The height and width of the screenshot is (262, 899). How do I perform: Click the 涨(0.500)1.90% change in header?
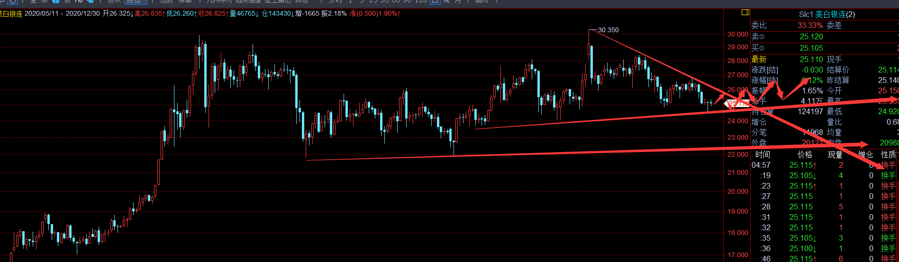[x=375, y=14]
